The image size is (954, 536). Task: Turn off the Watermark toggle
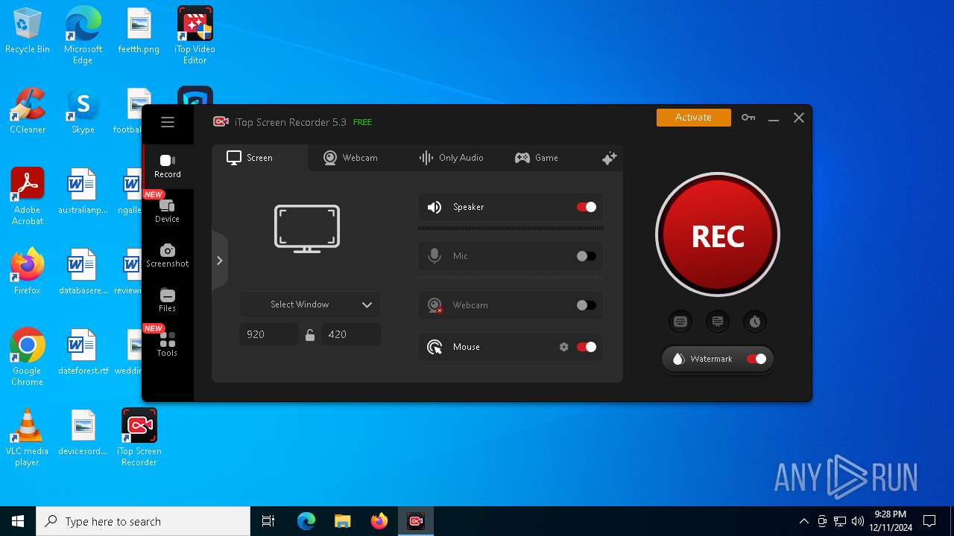[756, 359]
